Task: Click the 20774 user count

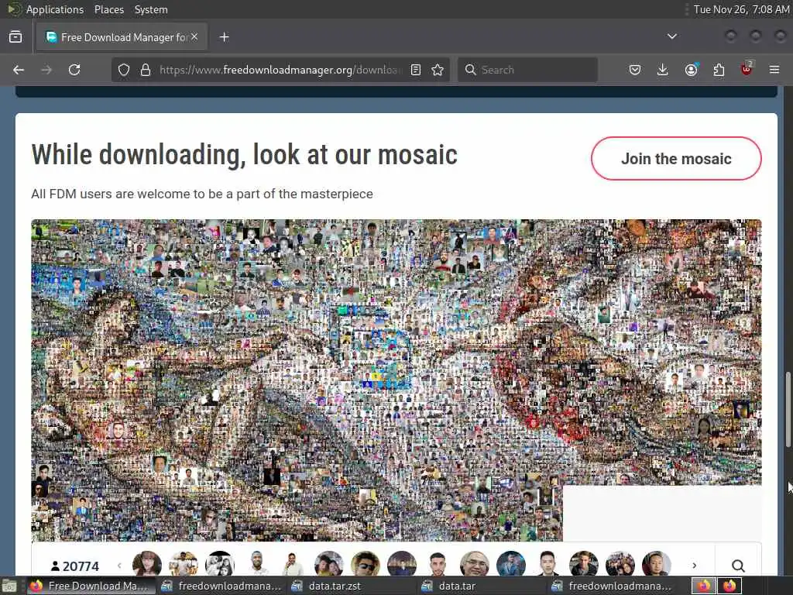Action: point(75,566)
